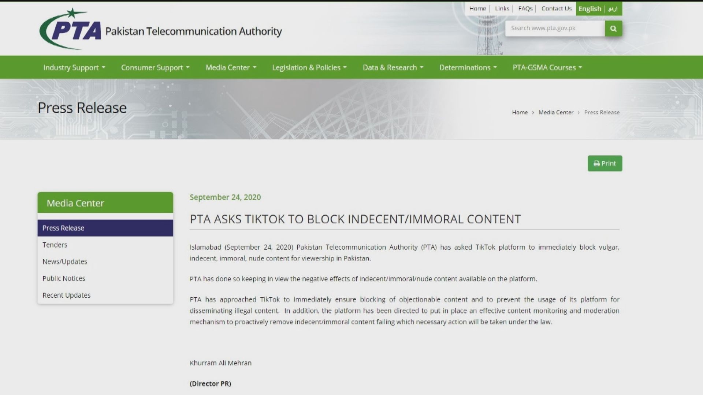Open the Media Center dropdown menu
This screenshot has height=395, width=703.
click(x=231, y=68)
